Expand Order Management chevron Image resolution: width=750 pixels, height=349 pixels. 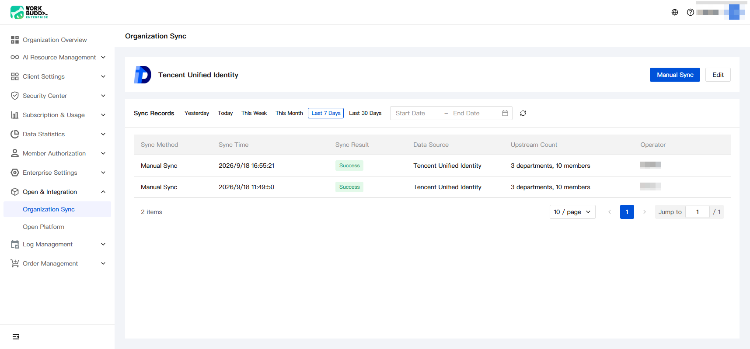(103, 263)
